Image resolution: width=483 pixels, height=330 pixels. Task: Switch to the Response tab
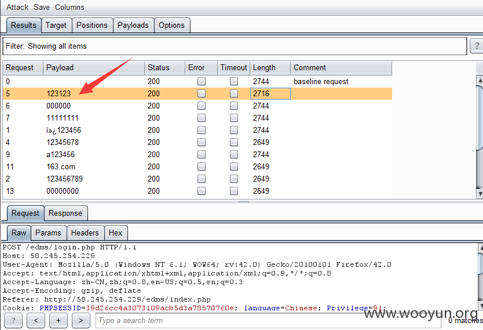pyautogui.click(x=65, y=213)
